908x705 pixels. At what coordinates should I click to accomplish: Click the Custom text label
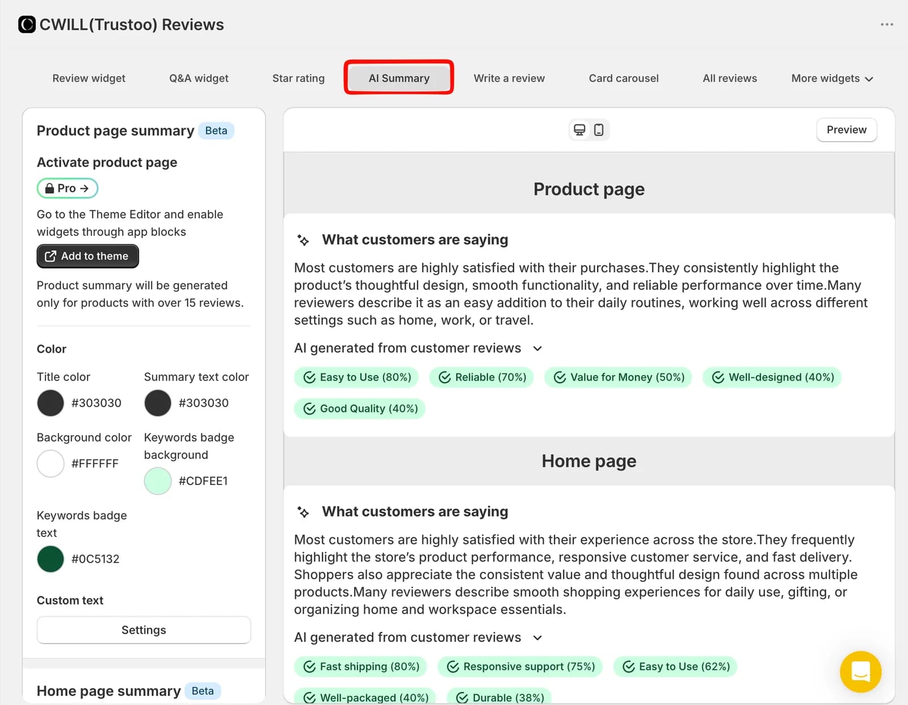pos(70,601)
